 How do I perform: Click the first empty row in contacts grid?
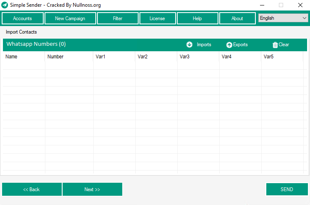(x=153, y=66)
